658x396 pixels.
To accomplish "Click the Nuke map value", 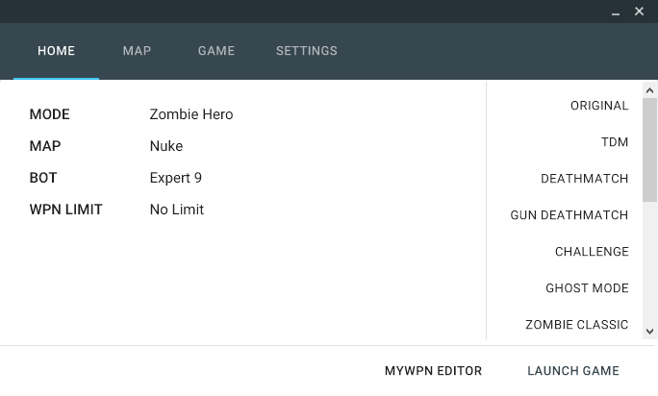I will [x=165, y=146].
